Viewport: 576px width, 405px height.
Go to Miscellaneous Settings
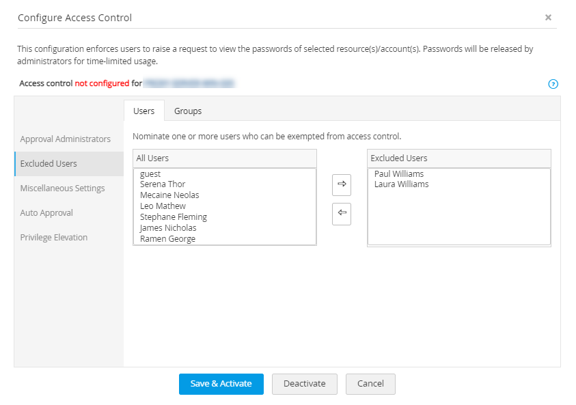coord(63,188)
